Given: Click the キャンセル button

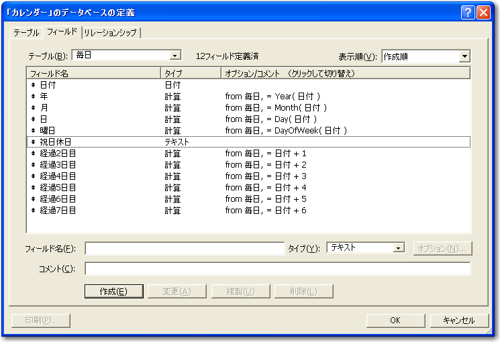Looking at the screenshot, I should [458, 320].
